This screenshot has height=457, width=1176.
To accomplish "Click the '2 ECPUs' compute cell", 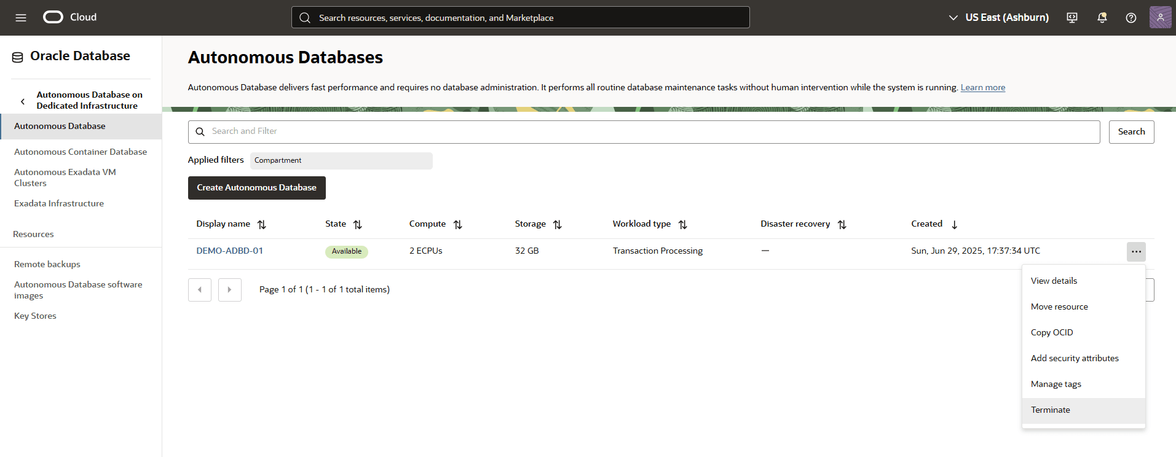I will (x=426, y=251).
